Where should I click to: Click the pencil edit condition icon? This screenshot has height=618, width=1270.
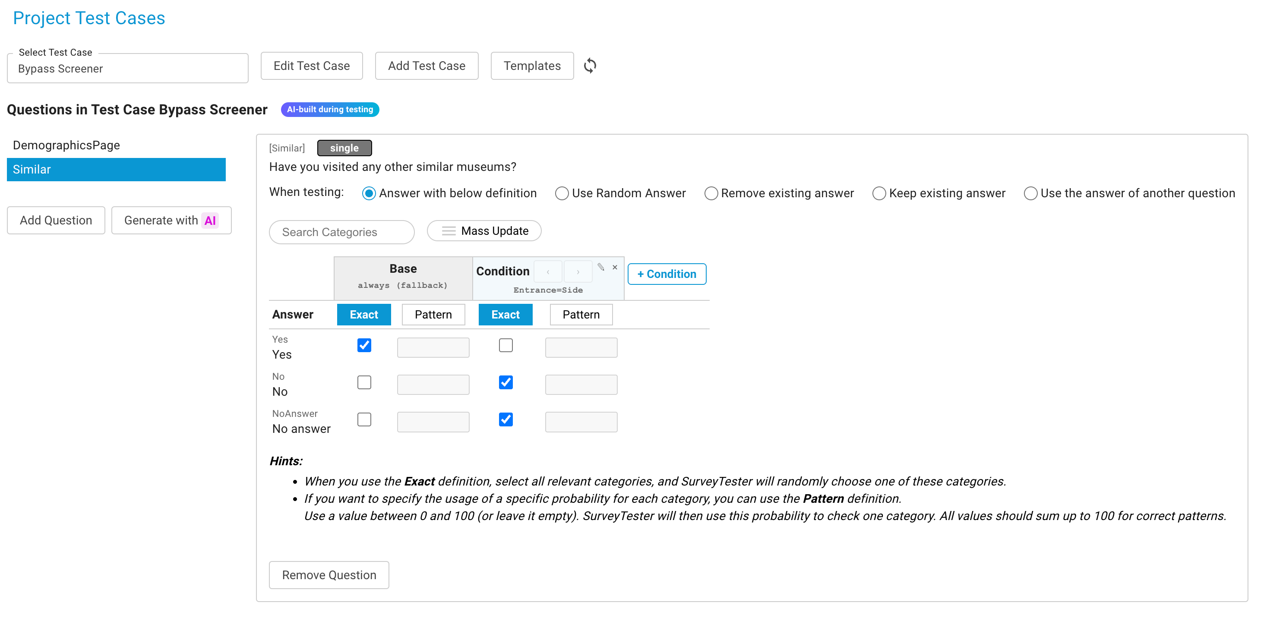(600, 267)
